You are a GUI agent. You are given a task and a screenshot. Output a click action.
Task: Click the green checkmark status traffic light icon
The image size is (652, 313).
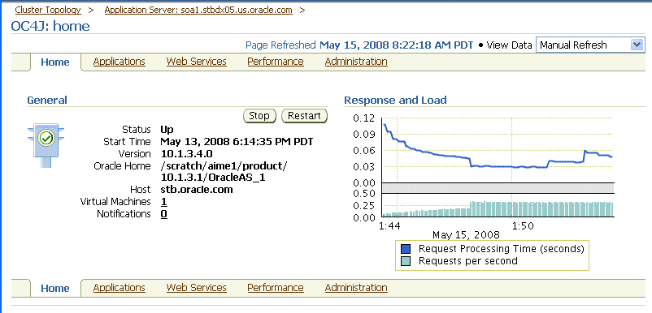46,145
